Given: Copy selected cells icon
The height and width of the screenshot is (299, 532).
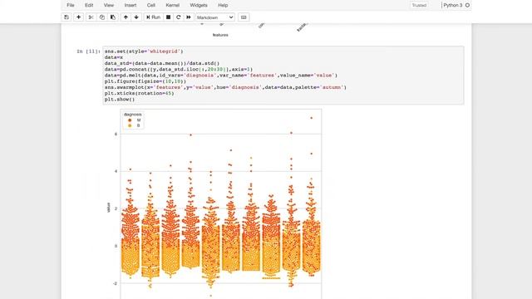Looking at the screenshot, I should (101, 17).
